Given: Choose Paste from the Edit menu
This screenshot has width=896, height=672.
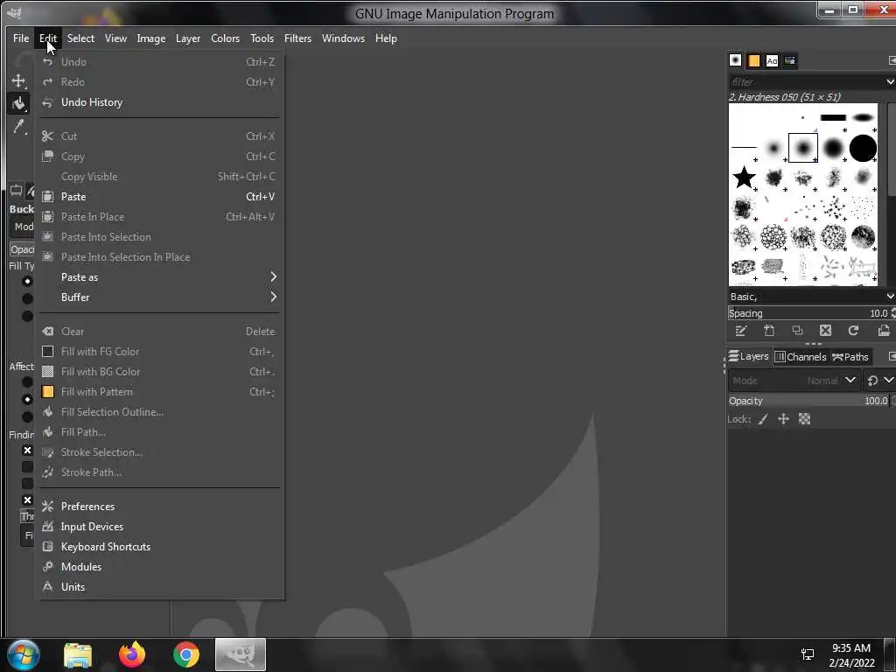Looking at the screenshot, I should pyautogui.click(x=159, y=197).
